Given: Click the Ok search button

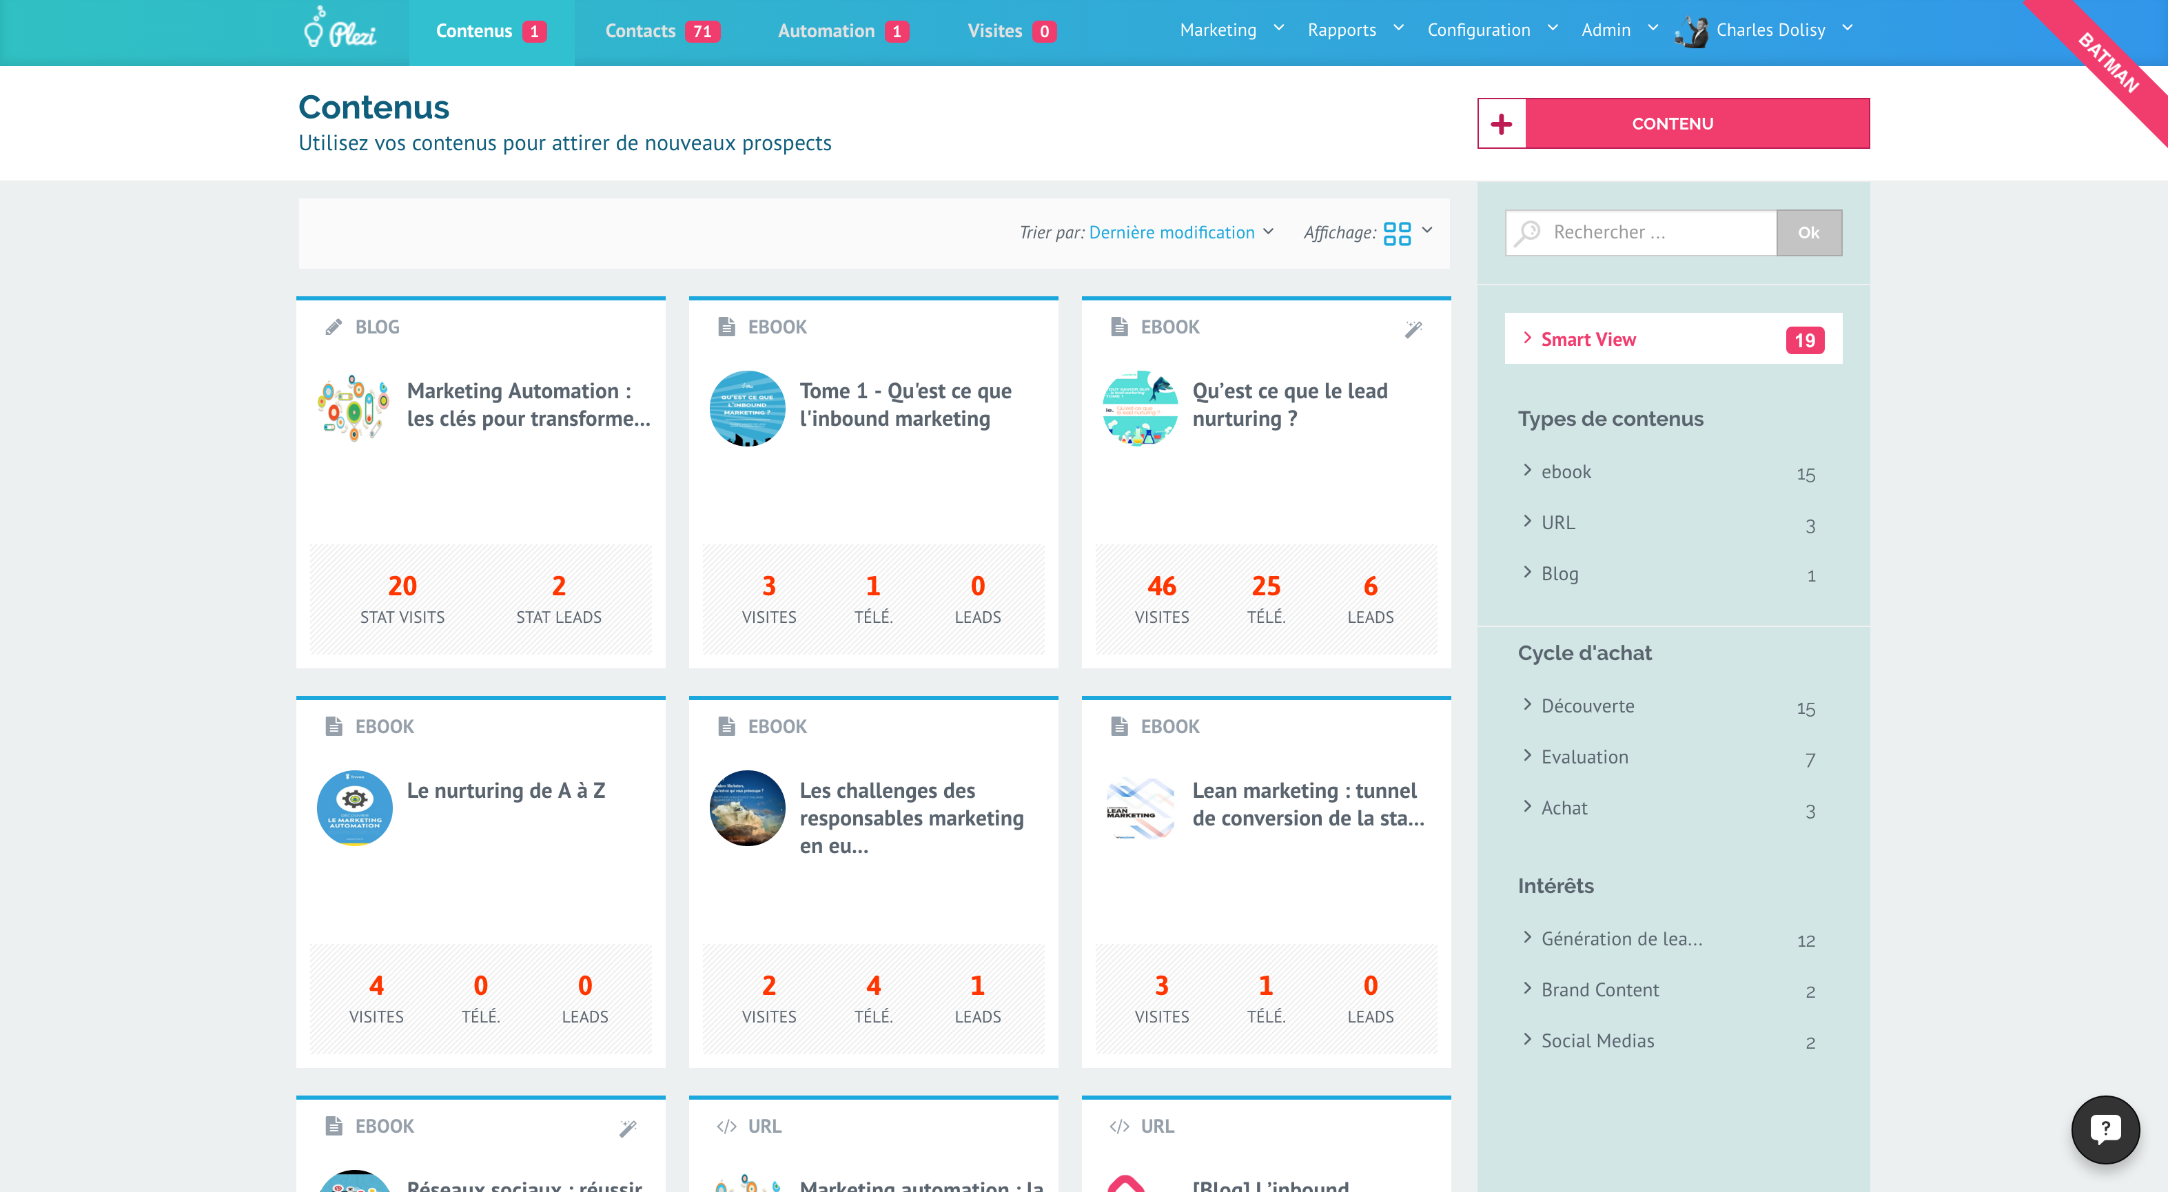Looking at the screenshot, I should pos(1809,233).
